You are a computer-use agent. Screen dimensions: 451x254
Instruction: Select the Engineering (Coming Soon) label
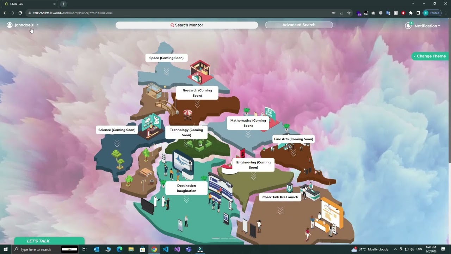coord(253,165)
